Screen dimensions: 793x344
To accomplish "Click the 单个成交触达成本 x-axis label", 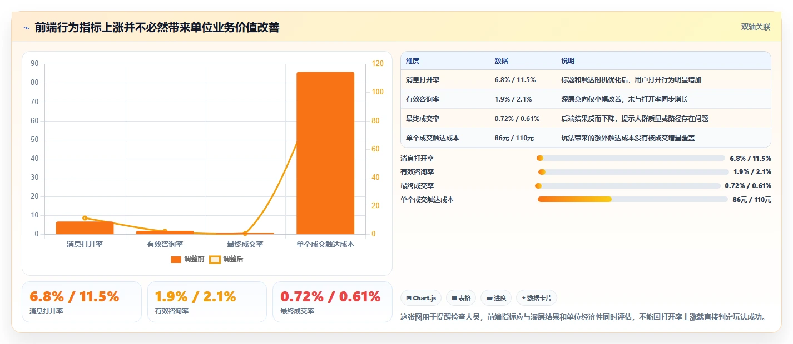I will point(325,244).
